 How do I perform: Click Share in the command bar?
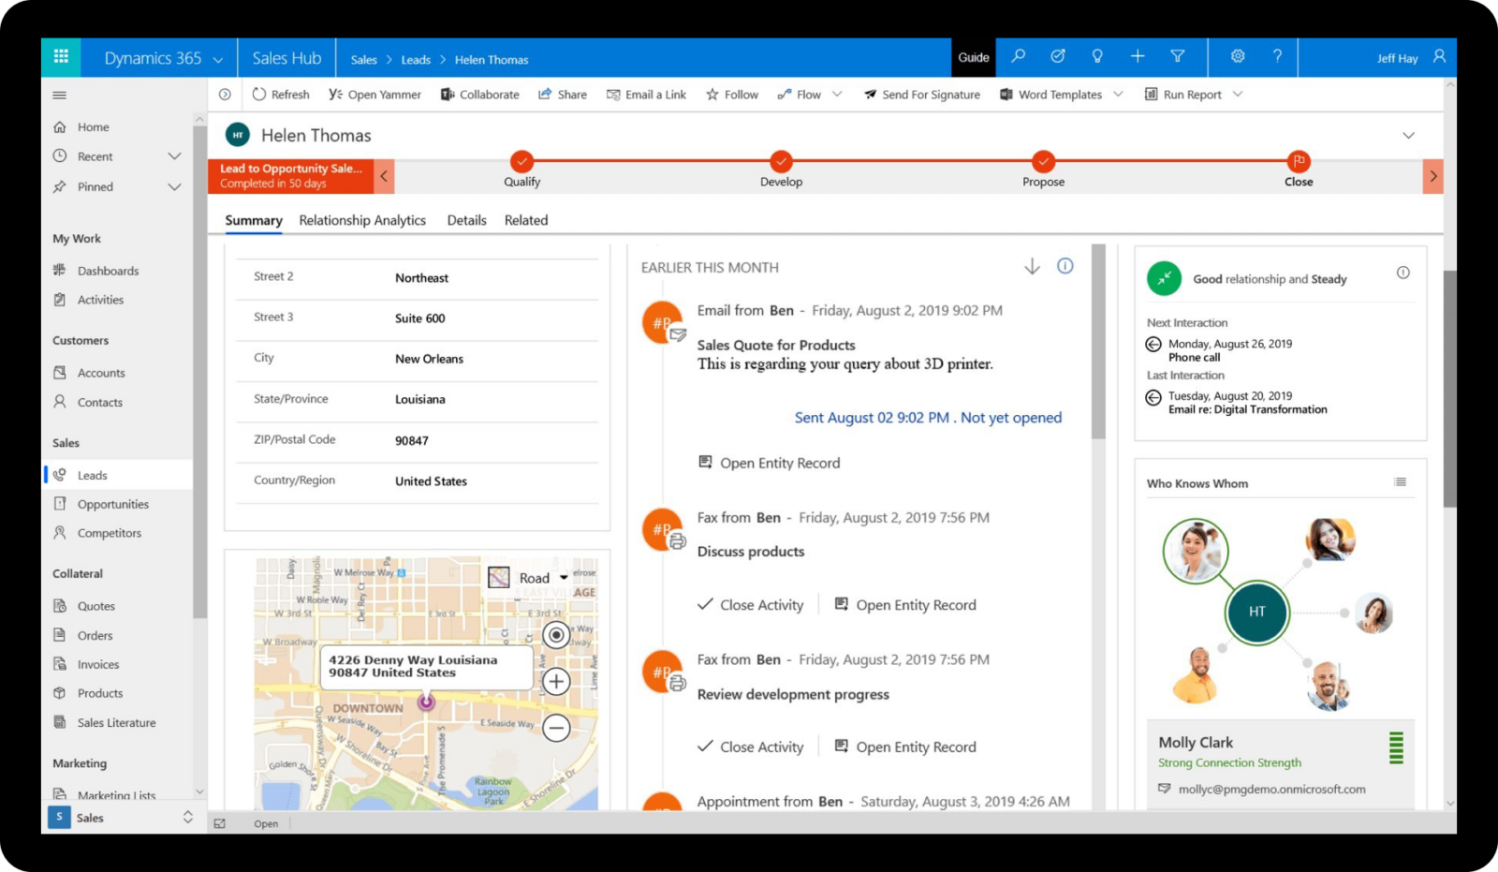[x=563, y=95]
